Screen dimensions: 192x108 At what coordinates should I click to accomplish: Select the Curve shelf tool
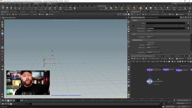click(36, 8)
